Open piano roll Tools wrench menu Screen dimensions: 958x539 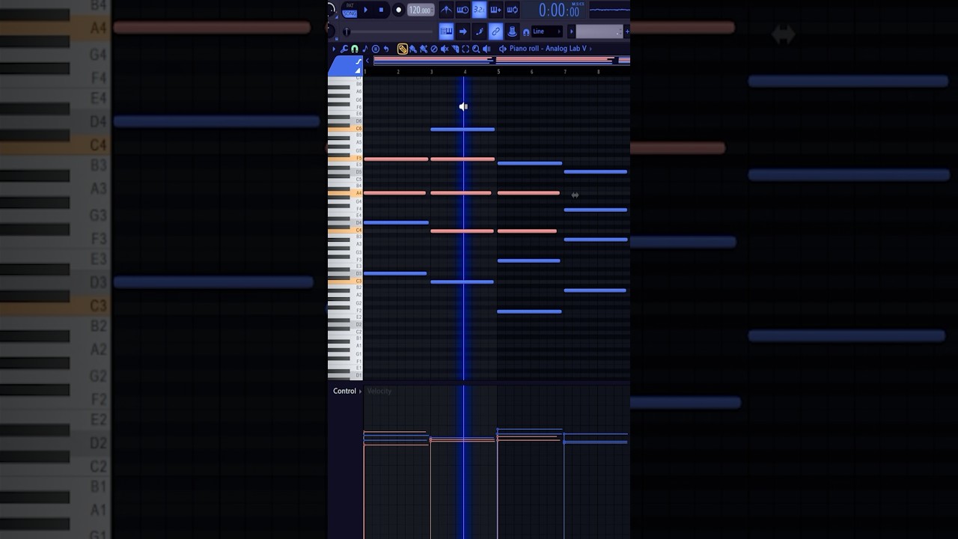[x=344, y=49]
